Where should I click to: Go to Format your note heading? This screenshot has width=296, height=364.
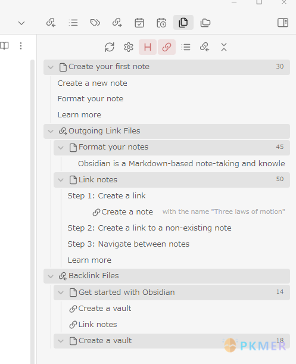(x=91, y=99)
